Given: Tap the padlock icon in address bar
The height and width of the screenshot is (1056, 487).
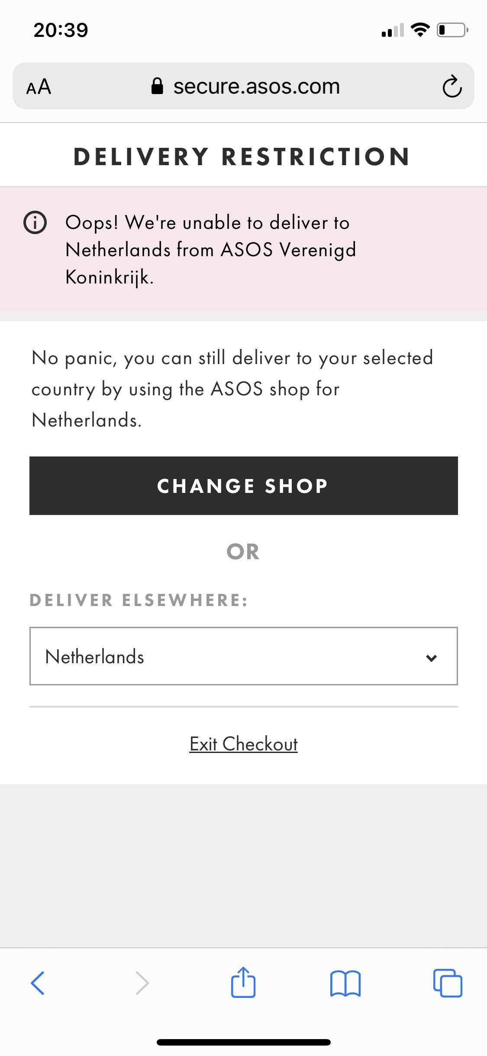Looking at the screenshot, I should point(157,86).
